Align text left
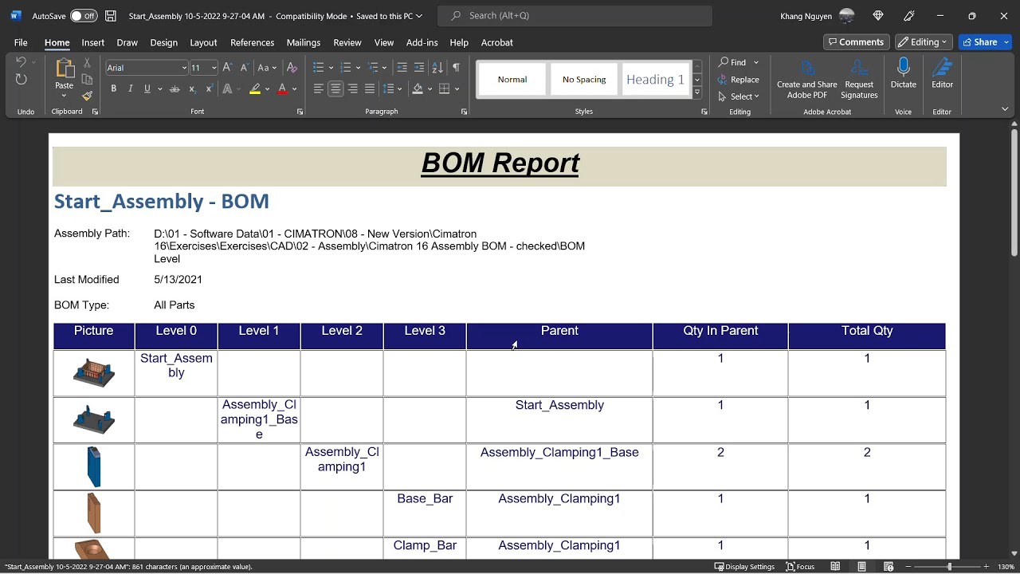The width and height of the screenshot is (1020, 574). click(319, 89)
